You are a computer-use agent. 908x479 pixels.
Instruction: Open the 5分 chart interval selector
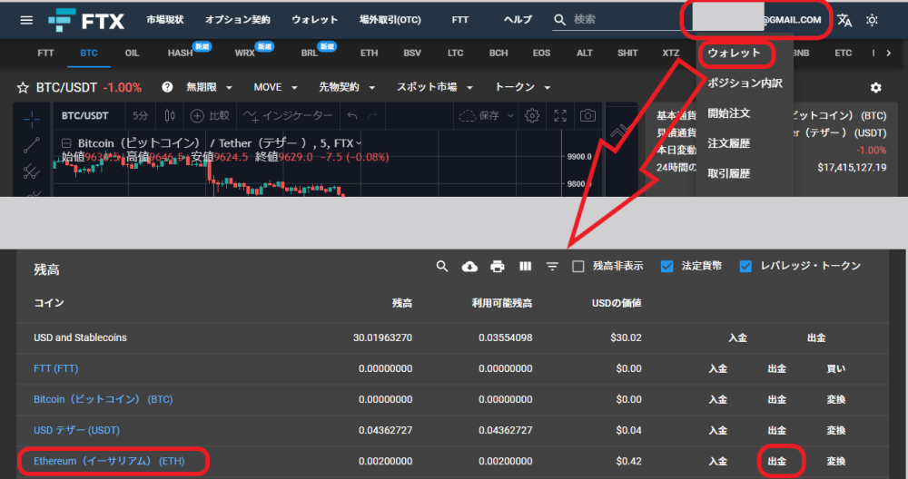click(140, 116)
